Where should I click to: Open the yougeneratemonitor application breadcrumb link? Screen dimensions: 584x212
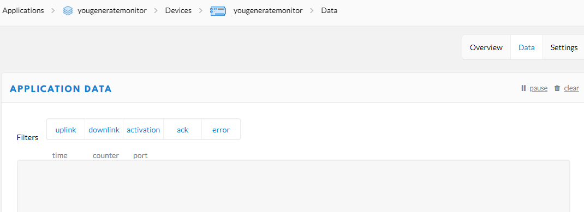coord(112,11)
